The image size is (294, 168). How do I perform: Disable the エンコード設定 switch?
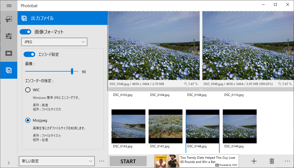(29, 54)
